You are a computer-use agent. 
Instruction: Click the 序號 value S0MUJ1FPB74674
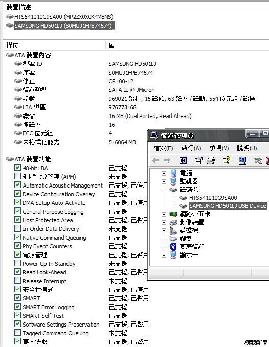pos(130,73)
